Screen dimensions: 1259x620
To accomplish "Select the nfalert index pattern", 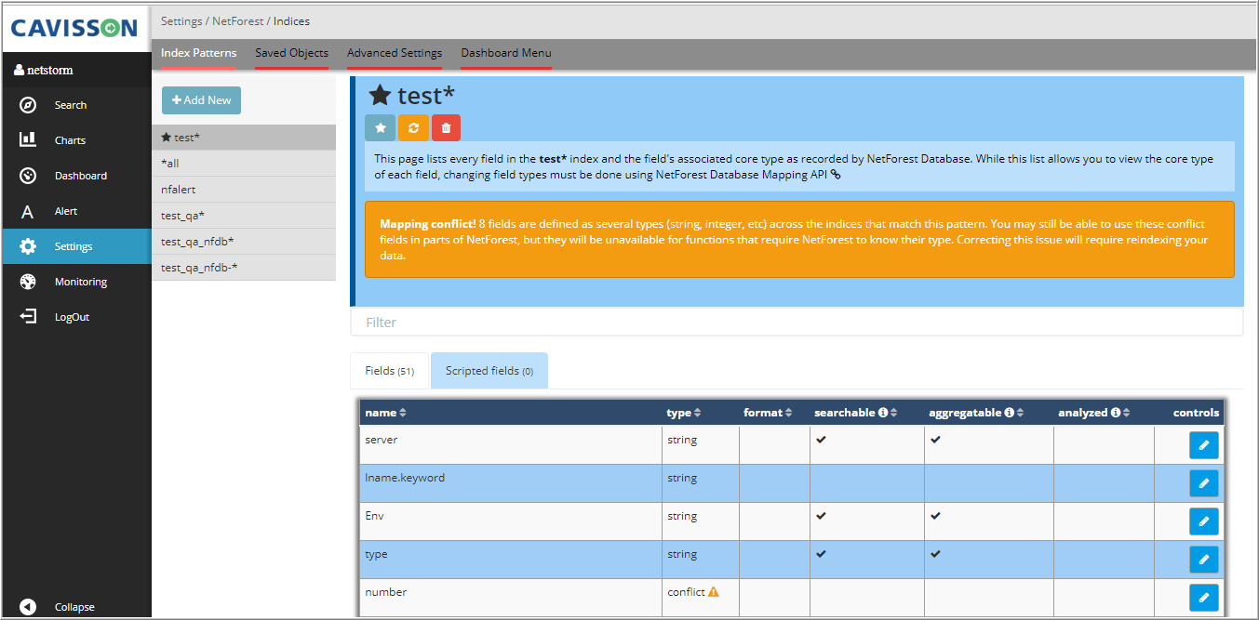I will coord(244,190).
